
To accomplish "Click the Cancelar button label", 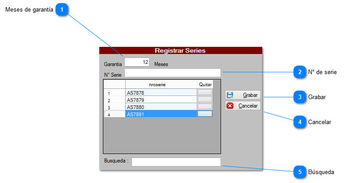I will 248,106.
